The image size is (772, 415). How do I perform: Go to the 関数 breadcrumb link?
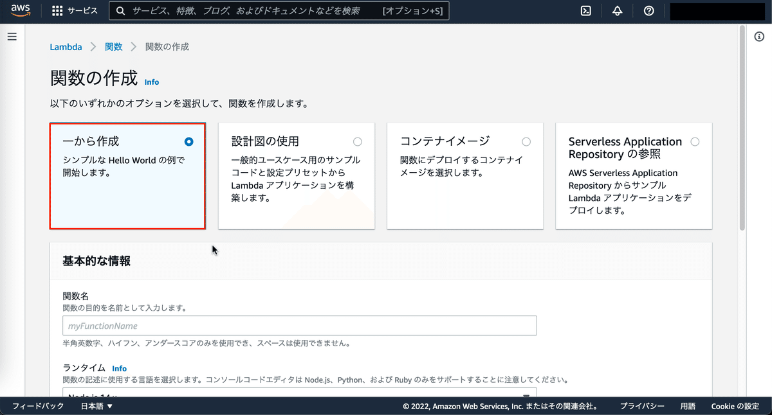[x=113, y=47]
